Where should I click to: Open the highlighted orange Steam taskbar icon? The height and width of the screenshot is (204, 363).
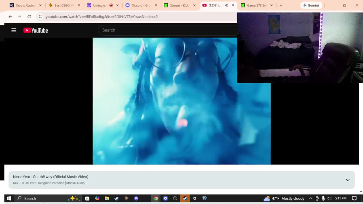tap(185, 198)
